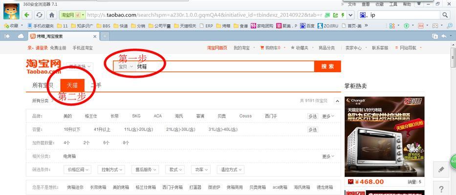456x195 pixels.
Task: Click the restore closed tab arrow icon
Action: pos(444,36)
